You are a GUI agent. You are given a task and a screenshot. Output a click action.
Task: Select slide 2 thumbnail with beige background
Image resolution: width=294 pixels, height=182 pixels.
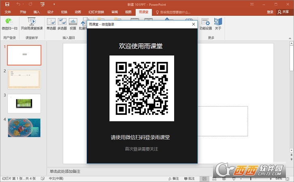tap(24, 79)
